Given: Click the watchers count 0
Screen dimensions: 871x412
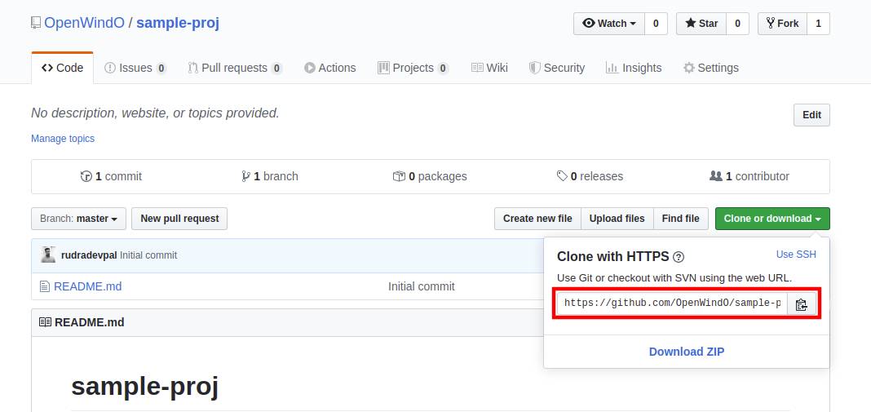Looking at the screenshot, I should pos(656,24).
